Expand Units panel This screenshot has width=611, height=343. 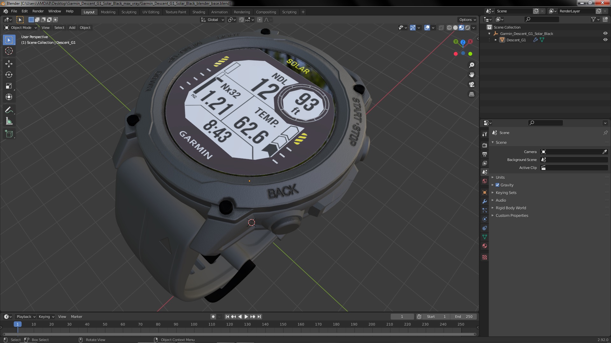tap(500, 177)
